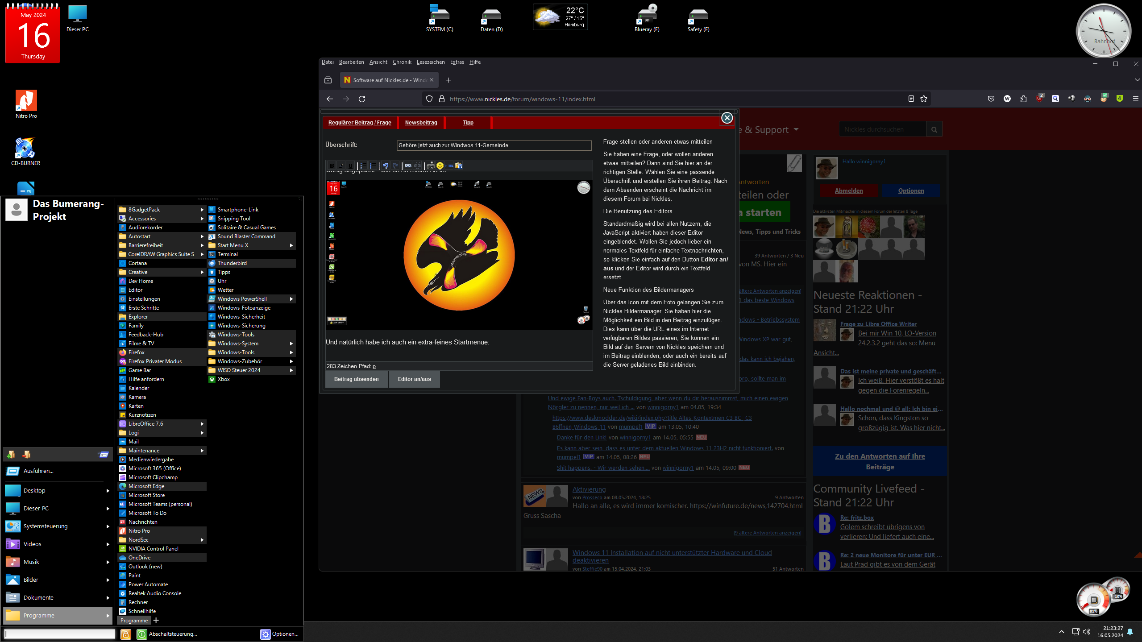
Task: Toggle italic formatting in the post editor
Action: [x=341, y=166]
